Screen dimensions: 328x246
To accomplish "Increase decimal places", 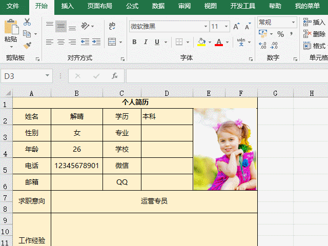I will tap(262, 46).
